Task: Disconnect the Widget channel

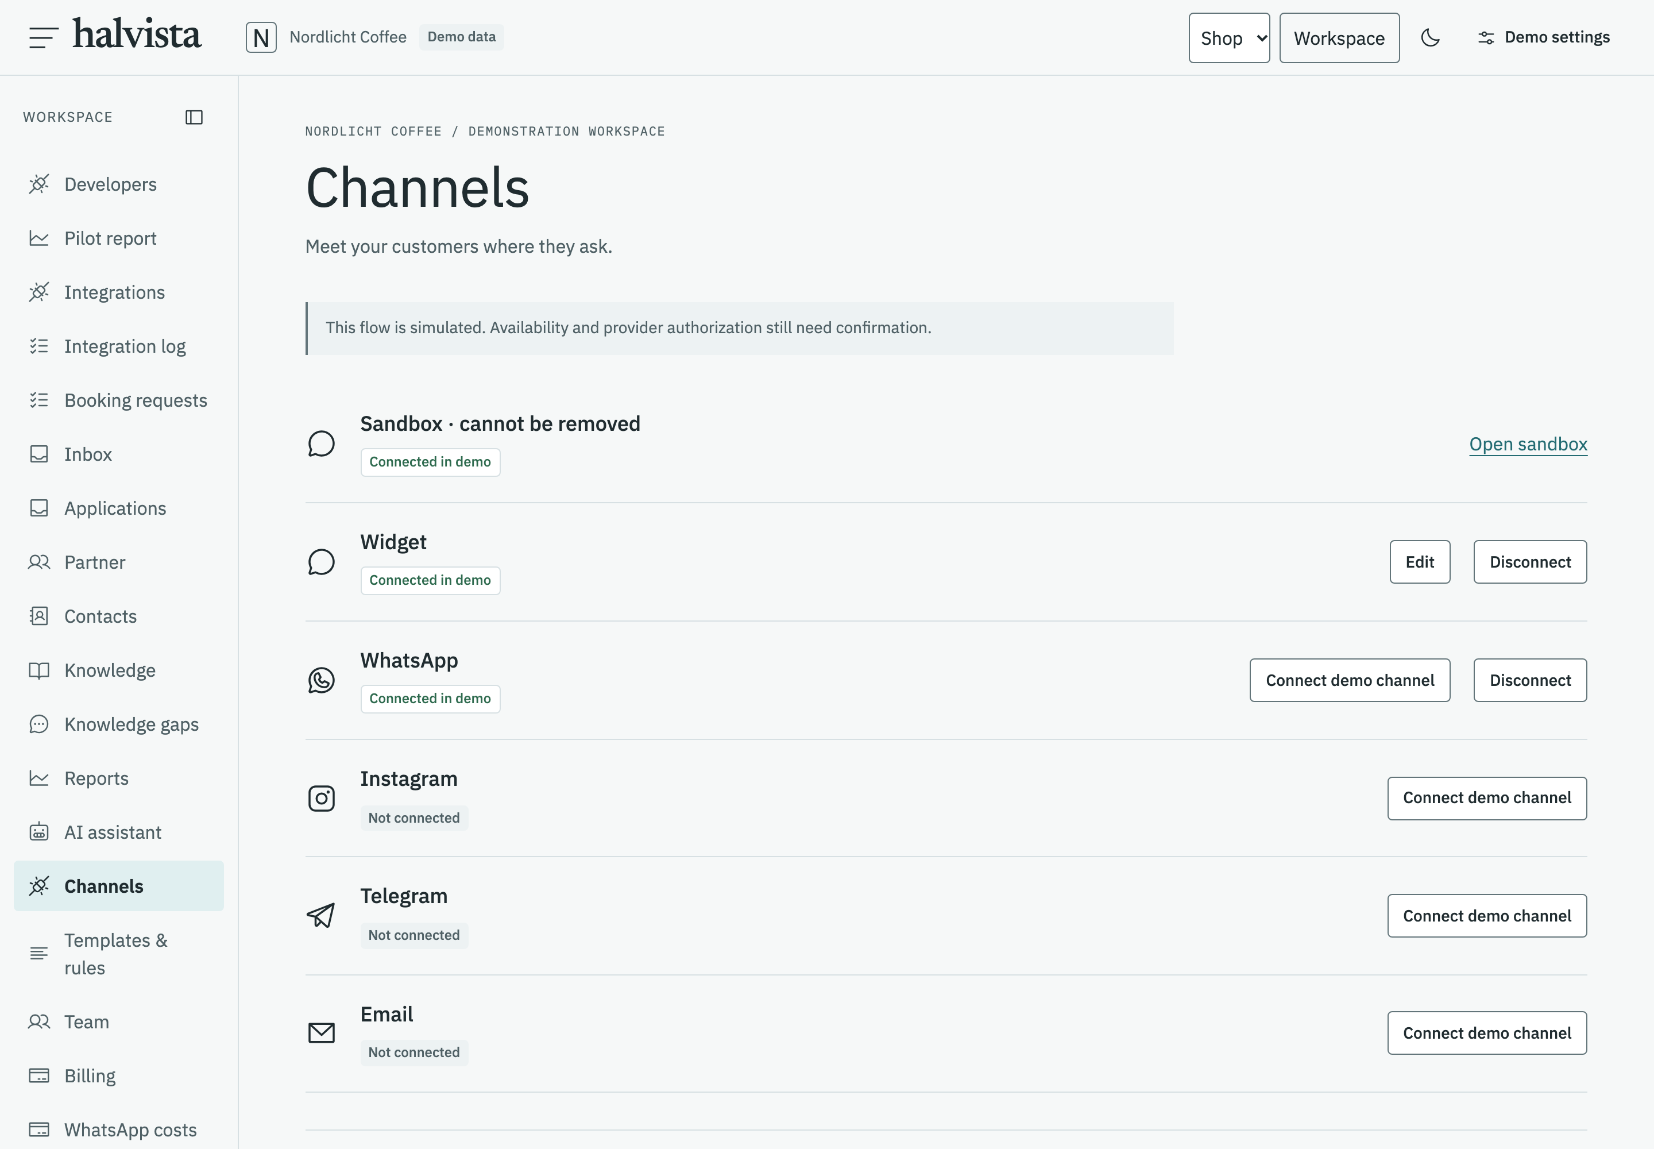Action: pyautogui.click(x=1530, y=562)
